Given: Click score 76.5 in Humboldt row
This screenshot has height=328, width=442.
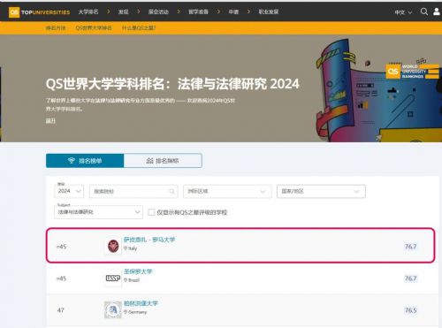Looking at the screenshot, I should coord(410,310).
